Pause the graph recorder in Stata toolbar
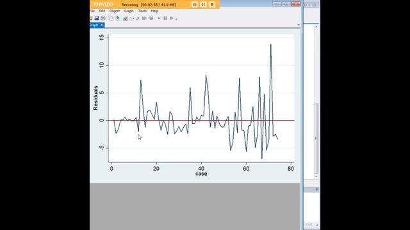 165,19
